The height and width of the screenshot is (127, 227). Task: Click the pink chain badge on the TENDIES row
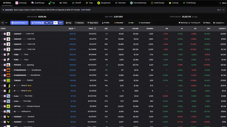[5, 81]
